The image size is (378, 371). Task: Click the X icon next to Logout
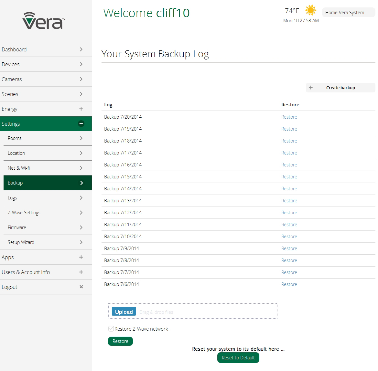pos(81,287)
